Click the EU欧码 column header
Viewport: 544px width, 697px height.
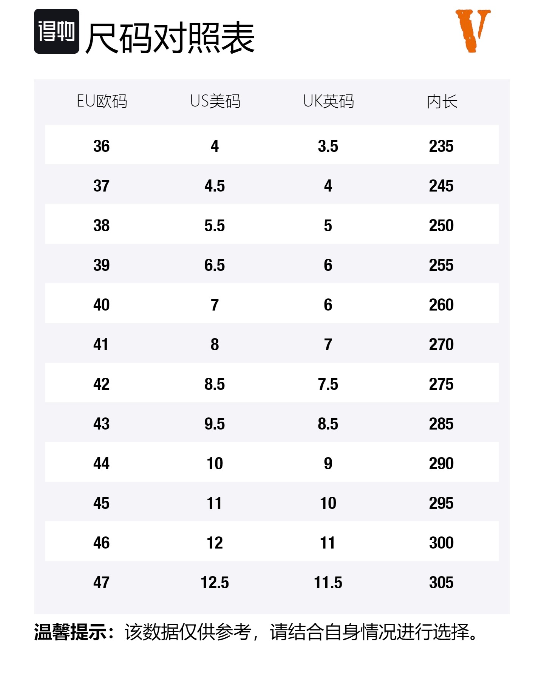102,101
